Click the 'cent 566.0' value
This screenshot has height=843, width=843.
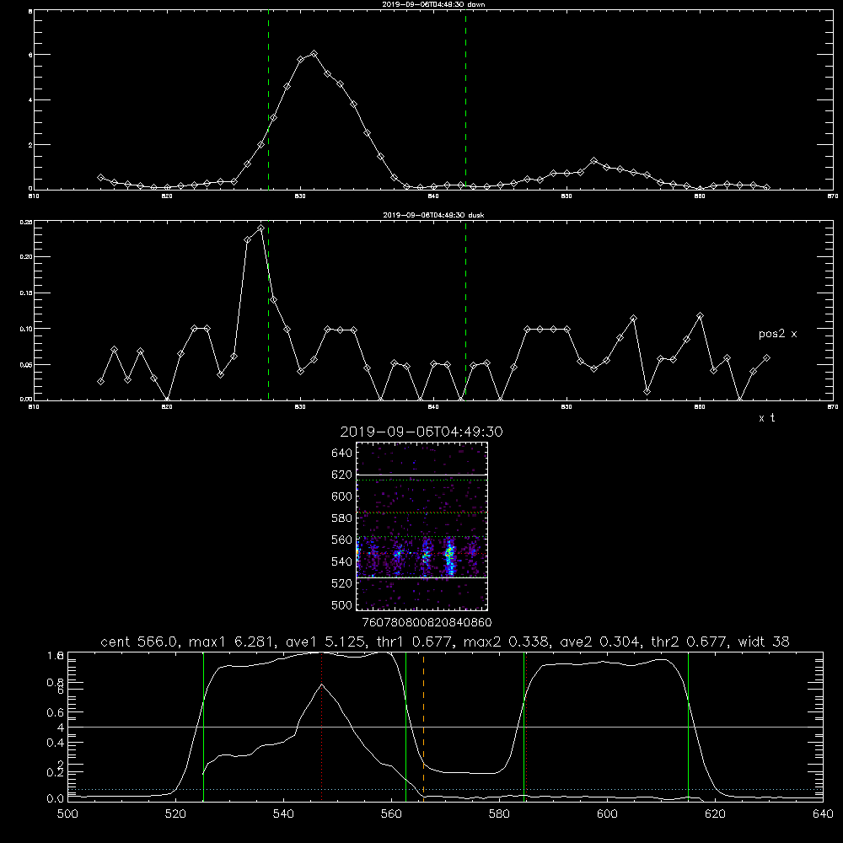(139, 642)
